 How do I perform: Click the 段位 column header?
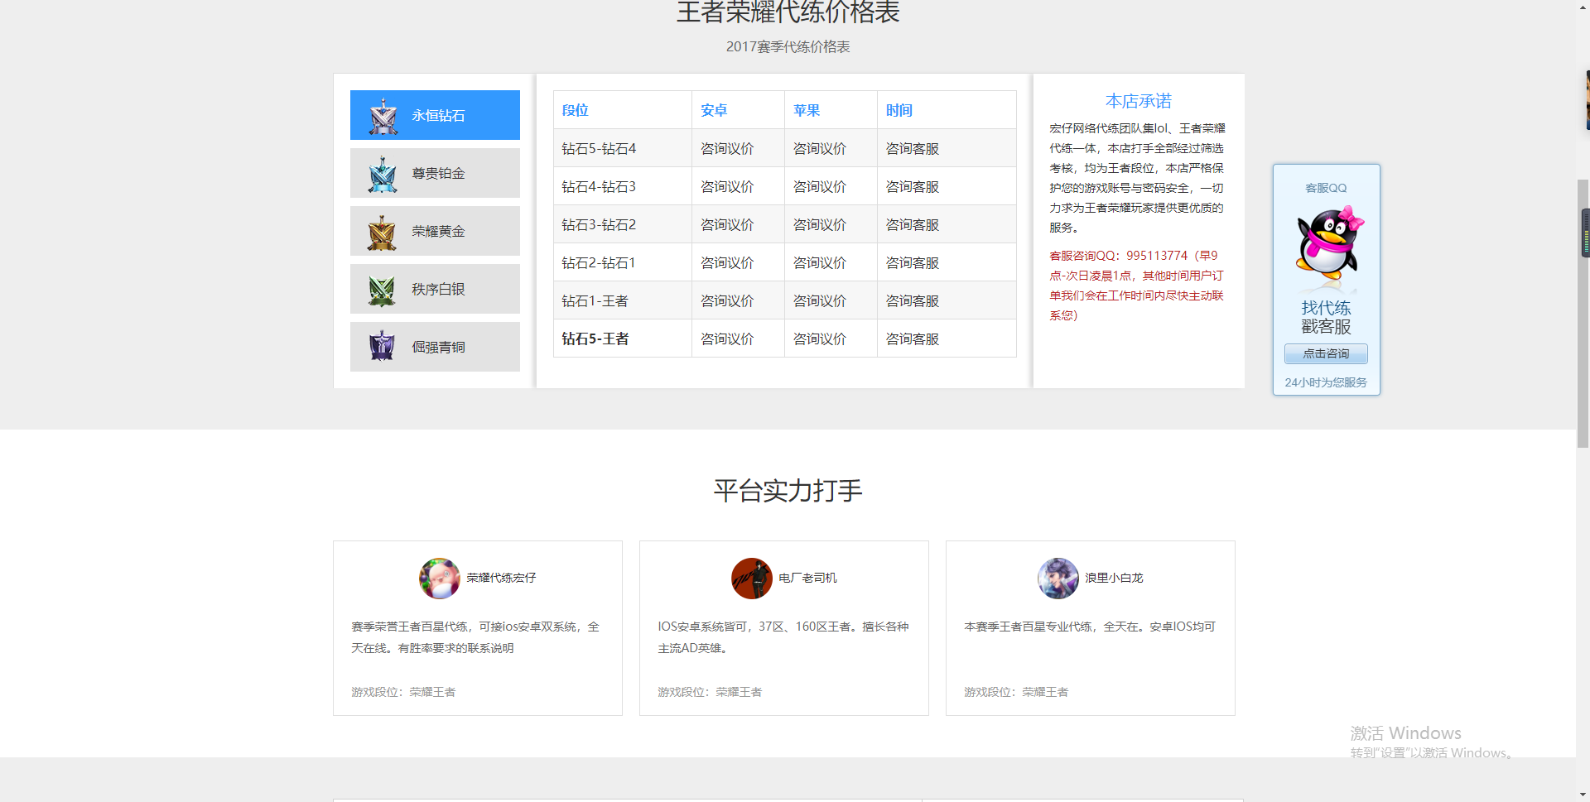[x=575, y=110]
